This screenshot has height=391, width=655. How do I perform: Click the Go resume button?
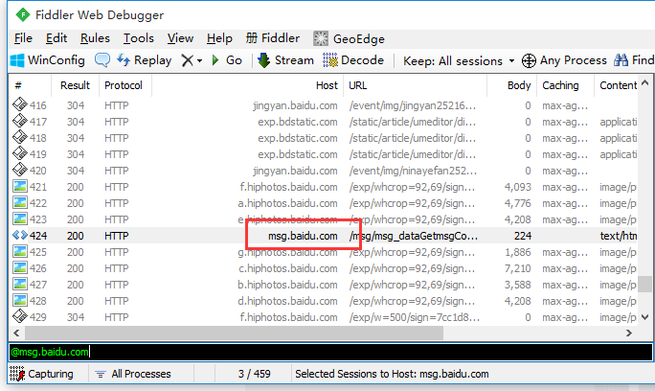227,60
